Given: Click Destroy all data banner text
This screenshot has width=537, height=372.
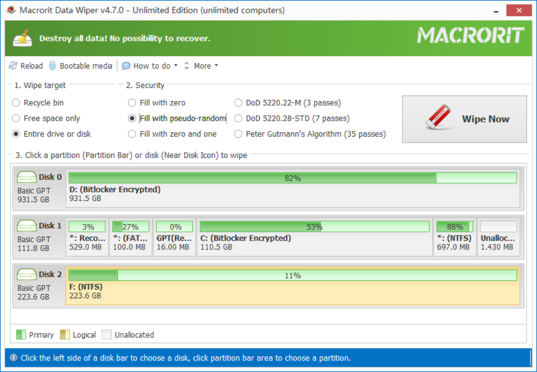Looking at the screenshot, I should click(125, 38).
